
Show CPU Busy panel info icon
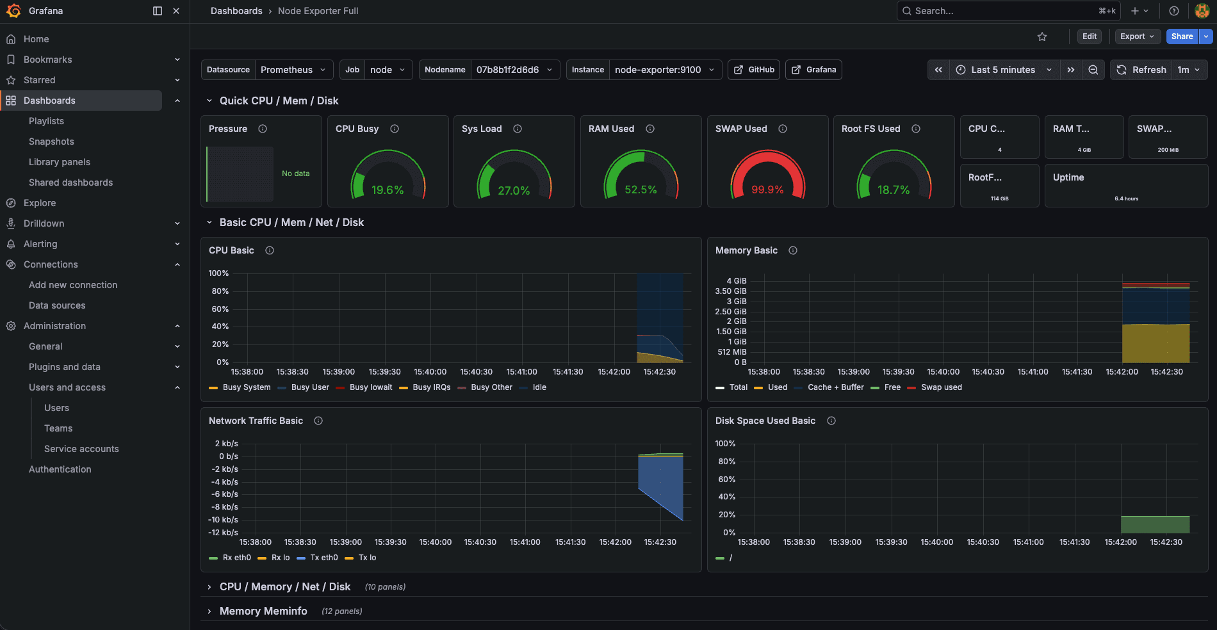[x=395, y=129]
